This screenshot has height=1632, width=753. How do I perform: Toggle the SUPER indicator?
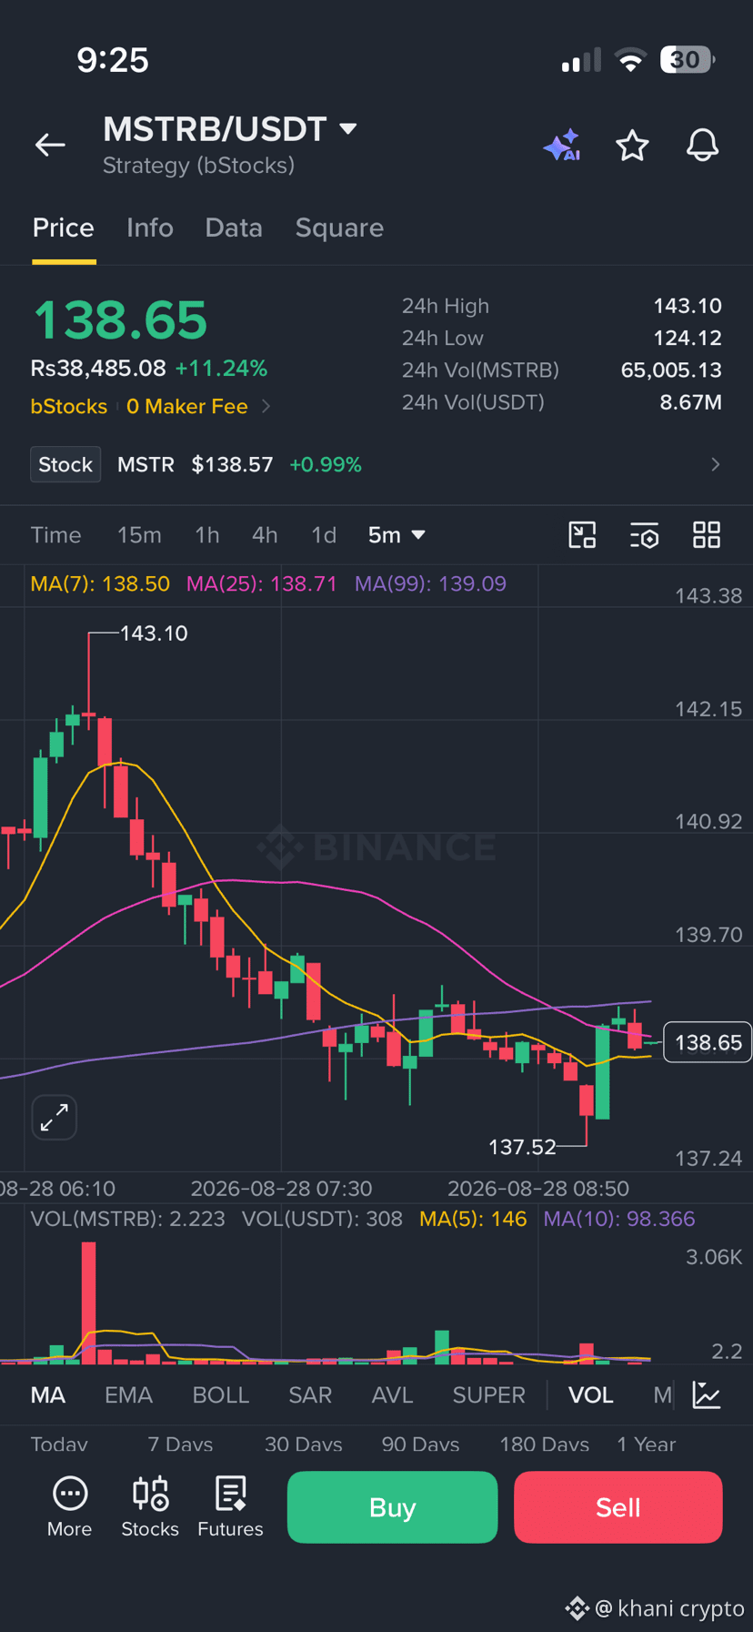point(489,1395)
